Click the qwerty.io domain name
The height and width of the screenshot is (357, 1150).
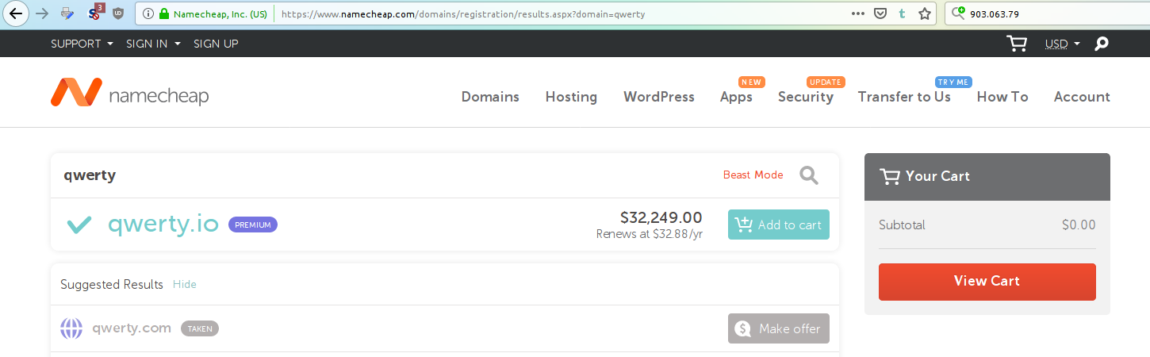[x=163, y=225]
